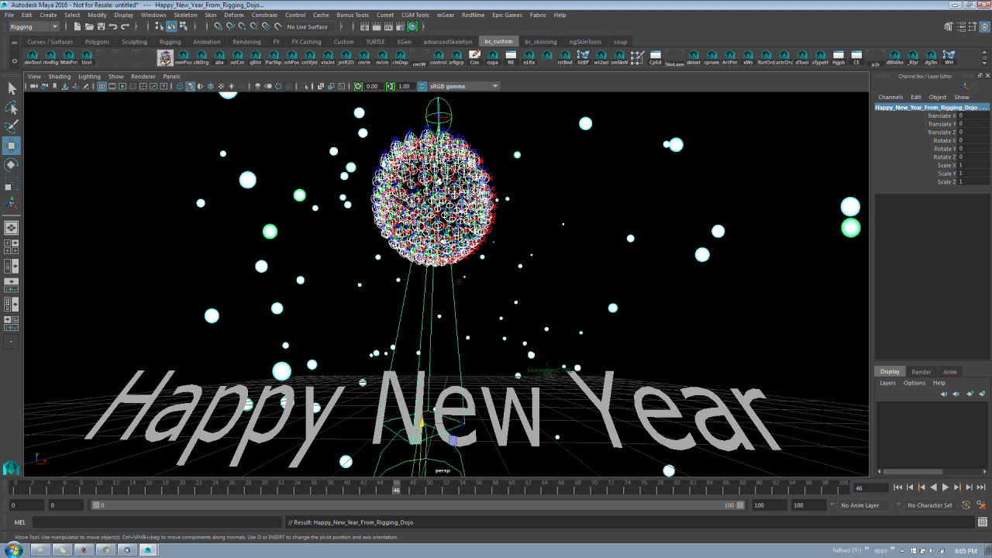Click the ArtPnt shelf icon

(729, 57)
